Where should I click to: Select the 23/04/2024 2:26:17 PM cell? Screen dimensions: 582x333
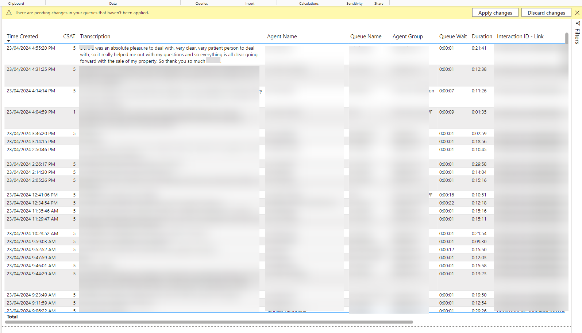31,164
